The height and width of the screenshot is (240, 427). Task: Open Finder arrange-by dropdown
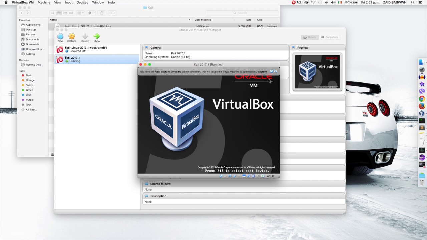coord(80,13)
